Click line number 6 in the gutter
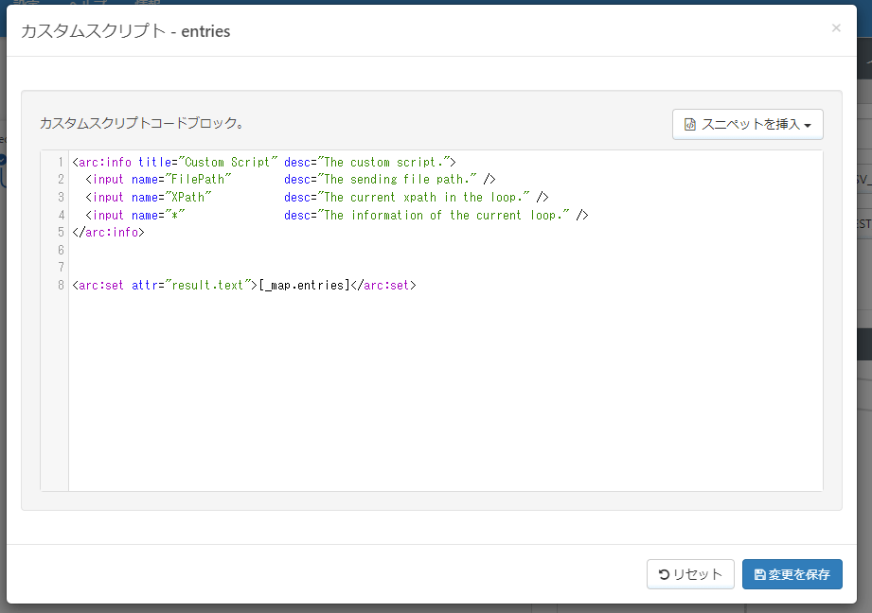 coord(60,250)
